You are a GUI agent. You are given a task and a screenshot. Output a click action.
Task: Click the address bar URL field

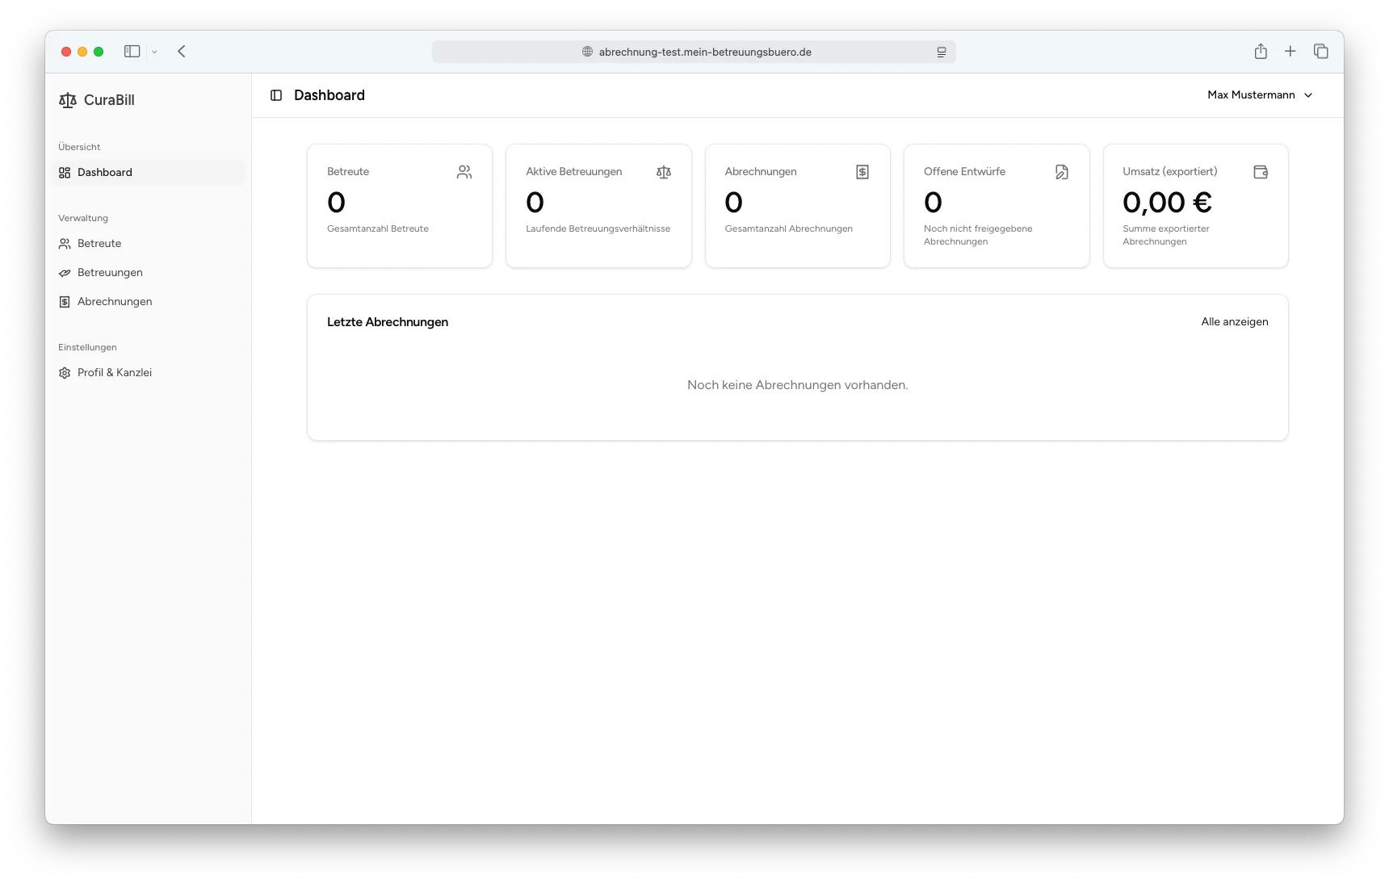(694, 52)
